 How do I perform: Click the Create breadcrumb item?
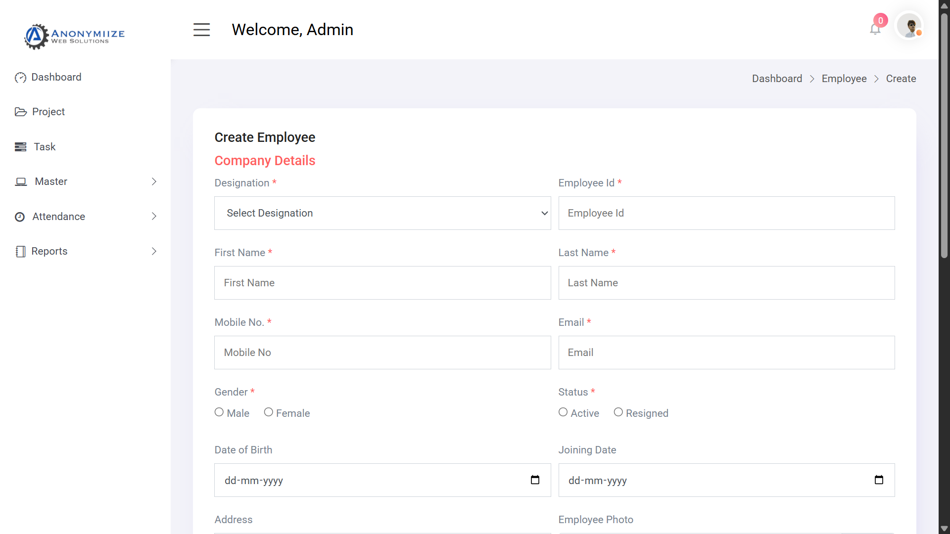[x=901, y=79]
